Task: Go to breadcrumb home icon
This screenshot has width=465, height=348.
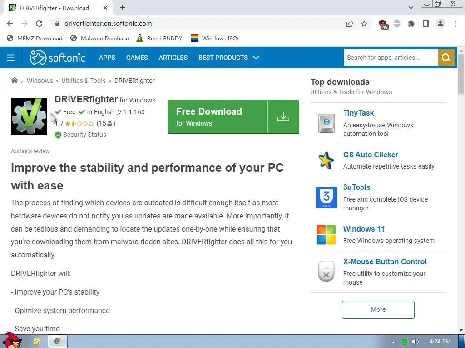Action: pos(14,81)
